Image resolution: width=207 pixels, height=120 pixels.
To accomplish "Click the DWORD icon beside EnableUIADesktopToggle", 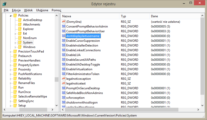I will click(64, 64).
